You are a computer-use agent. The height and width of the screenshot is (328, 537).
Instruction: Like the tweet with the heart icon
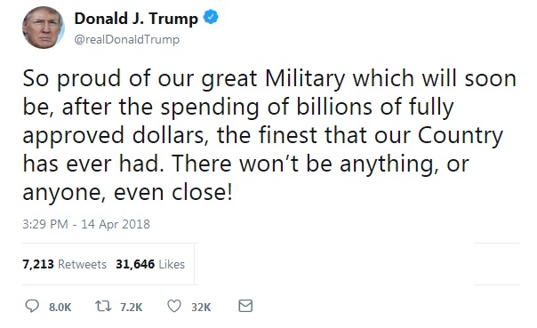point(174,306)
